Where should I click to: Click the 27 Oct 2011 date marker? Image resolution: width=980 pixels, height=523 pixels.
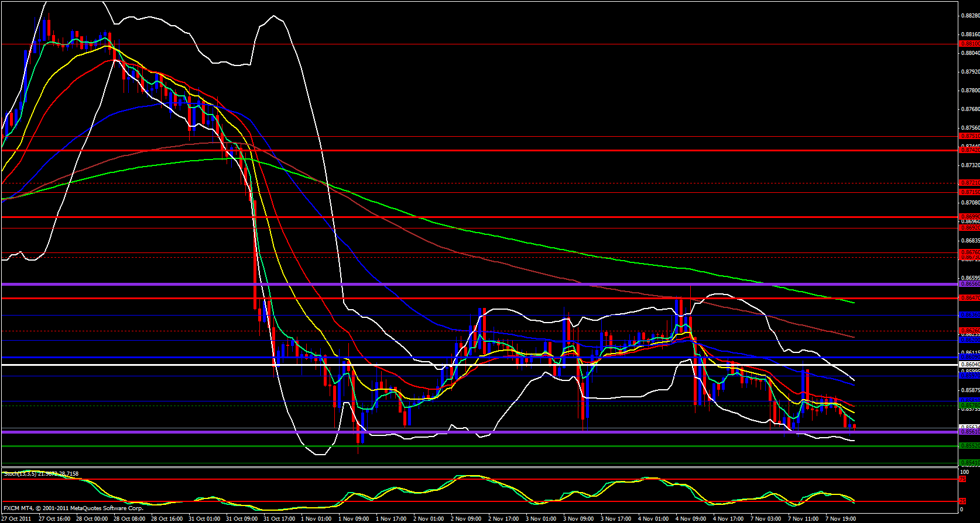click(16, 519)
